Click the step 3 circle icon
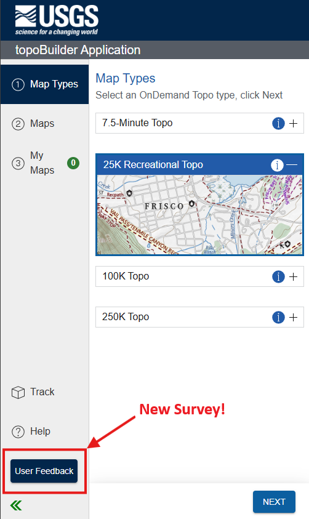309x519 pixels. point(18,163)
